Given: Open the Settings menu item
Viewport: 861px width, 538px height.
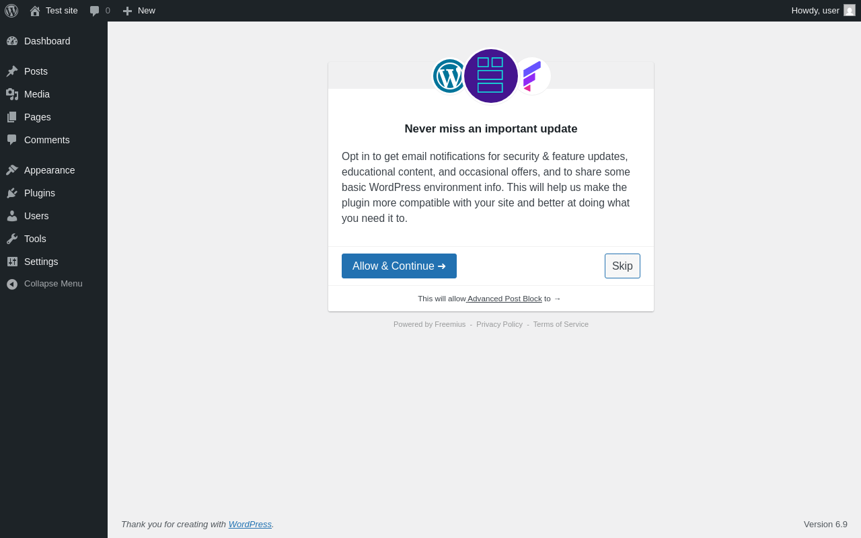Looking at the screenshot, I should click(54, 262).
